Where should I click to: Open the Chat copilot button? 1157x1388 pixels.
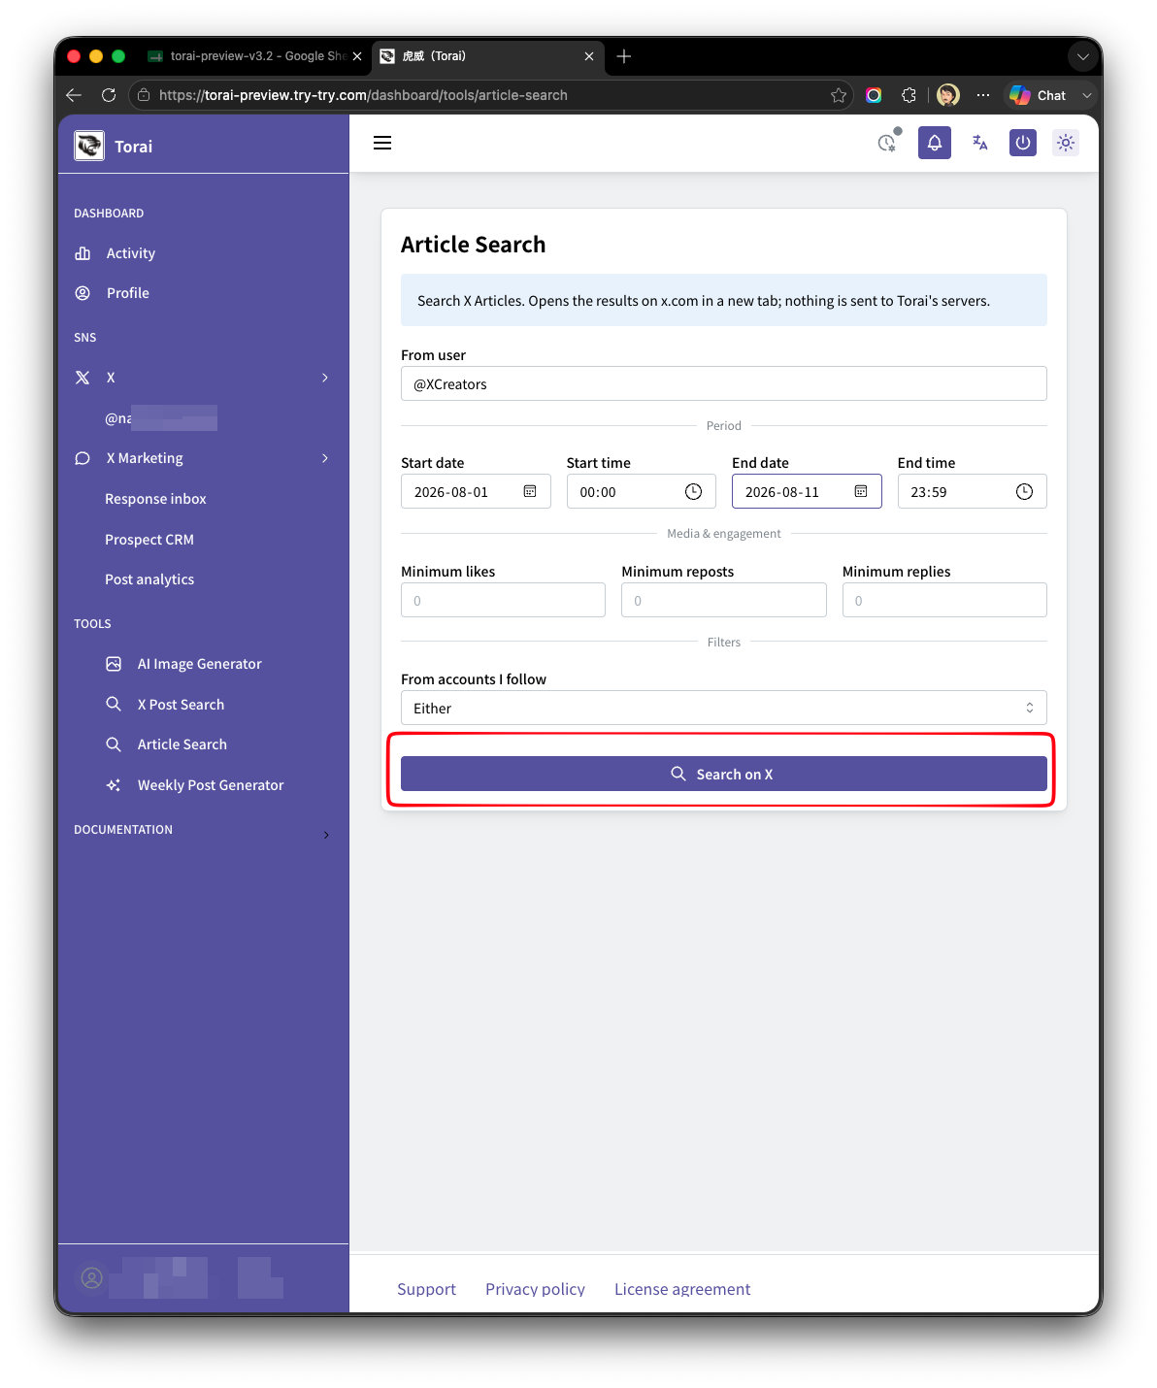1038,95
